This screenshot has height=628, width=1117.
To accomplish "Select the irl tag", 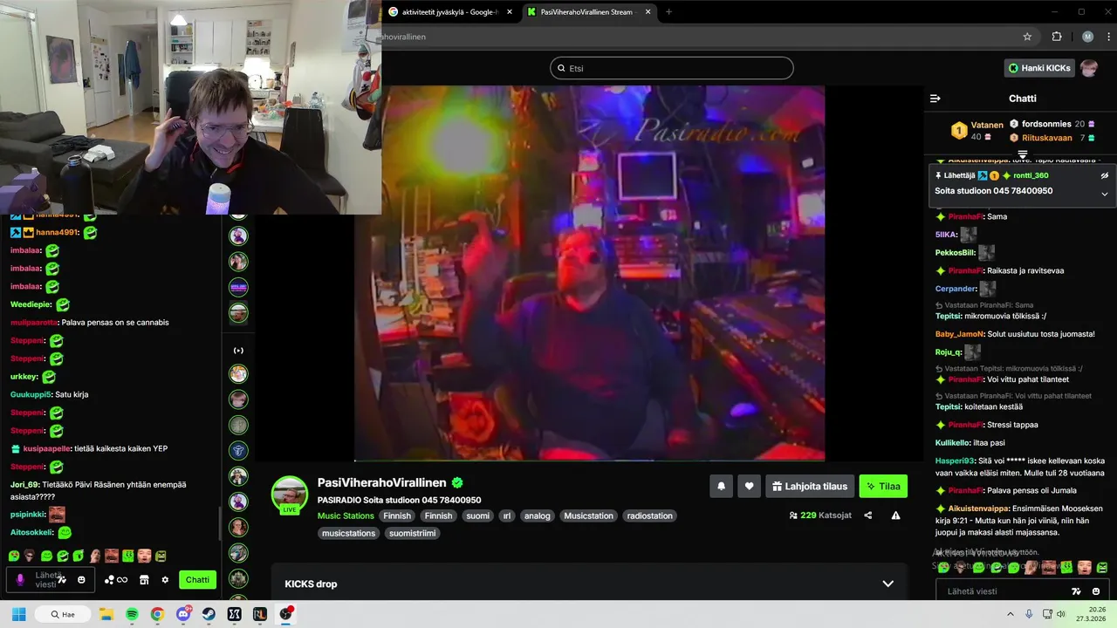I will (507, 515).
